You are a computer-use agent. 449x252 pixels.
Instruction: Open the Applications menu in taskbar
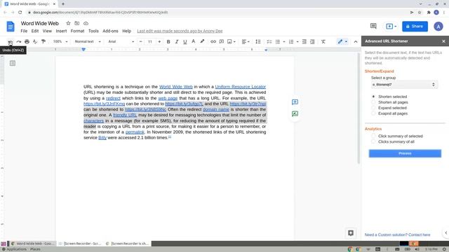click(14, 249)
